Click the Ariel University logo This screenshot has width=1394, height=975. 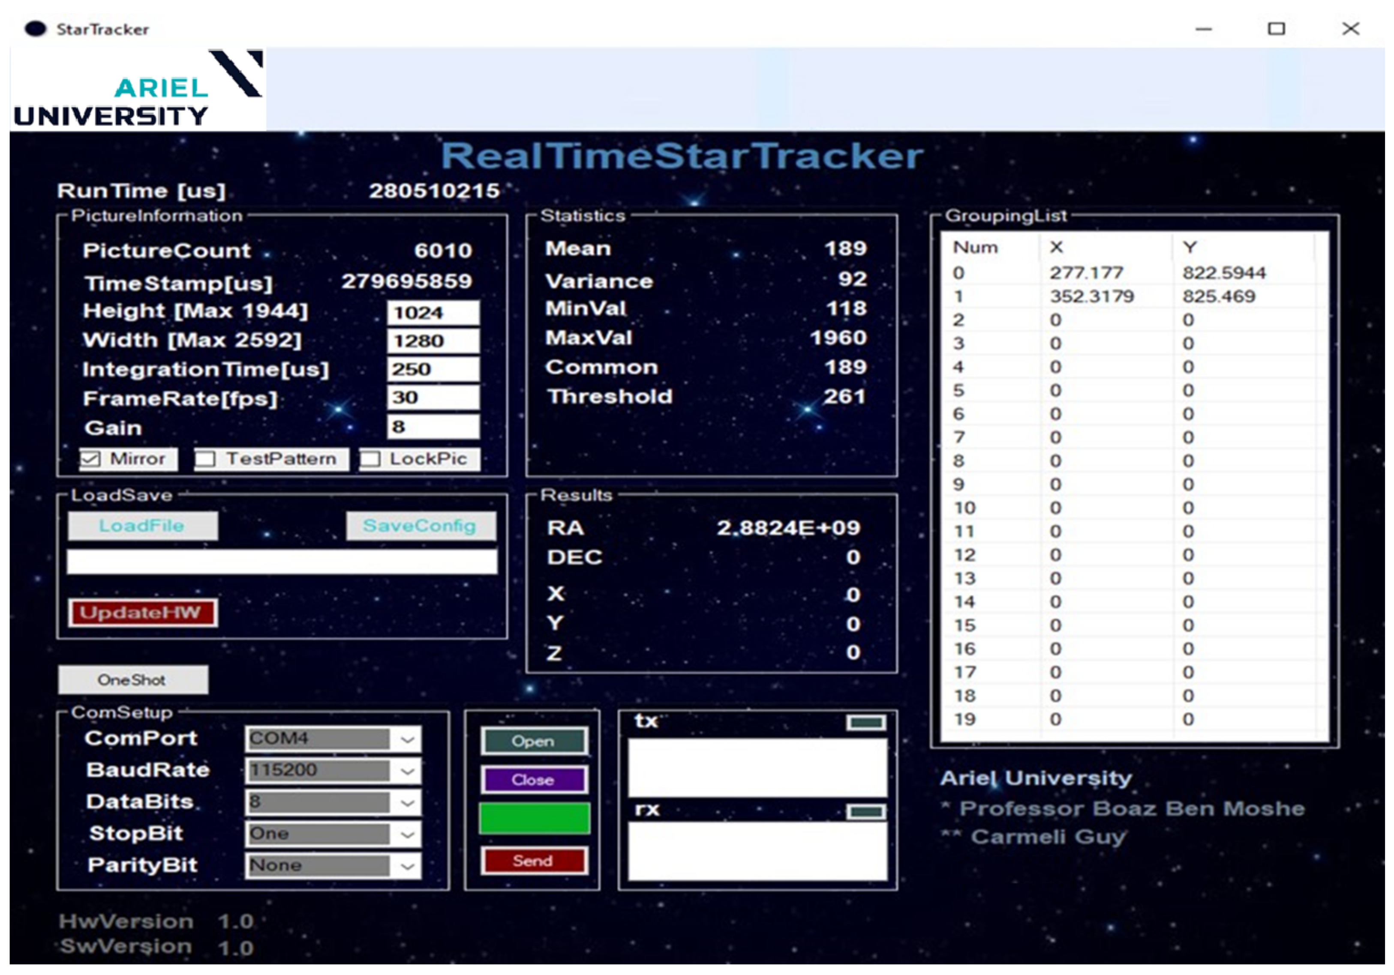[x=138, y=89]
